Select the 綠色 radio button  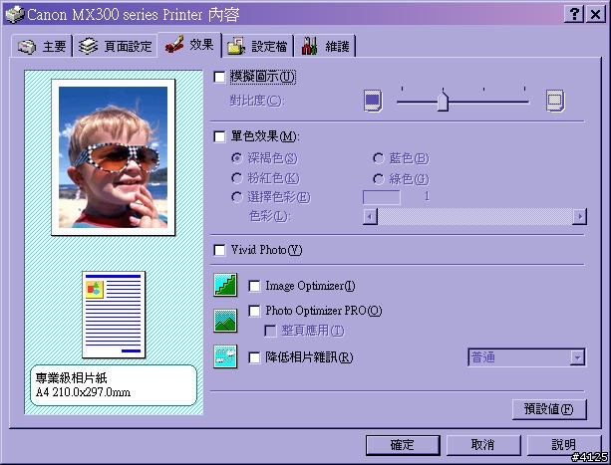click(378, 179)
